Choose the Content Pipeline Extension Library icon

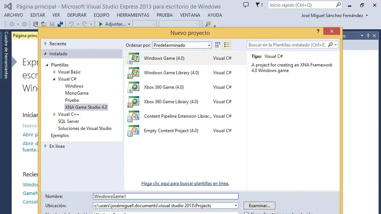tap(133, 116)
